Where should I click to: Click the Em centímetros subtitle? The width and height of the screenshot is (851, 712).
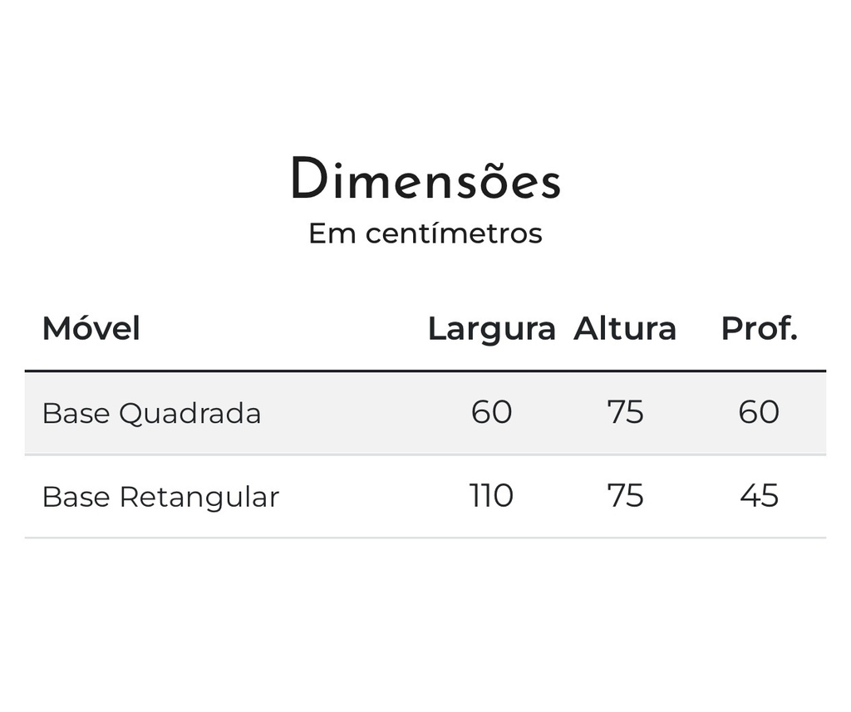pyautogui.click(x=425, y=233)
